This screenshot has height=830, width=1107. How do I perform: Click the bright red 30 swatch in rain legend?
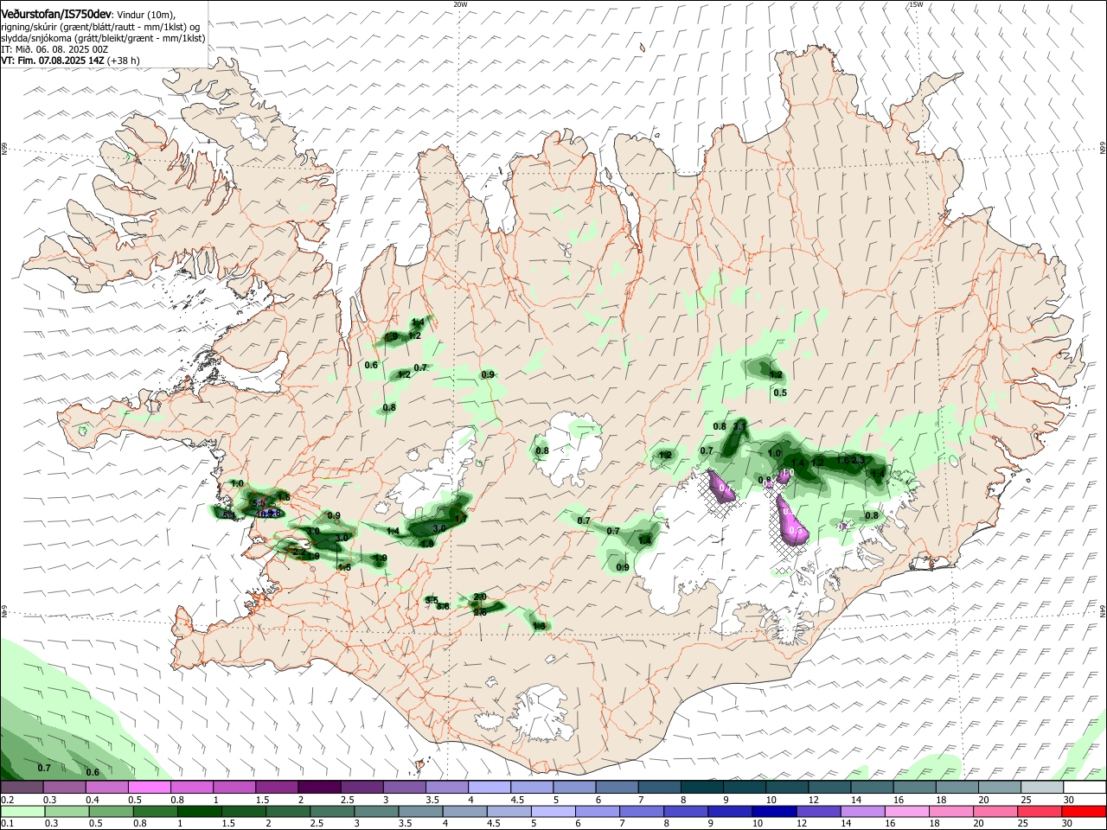tap(1083, 811)
